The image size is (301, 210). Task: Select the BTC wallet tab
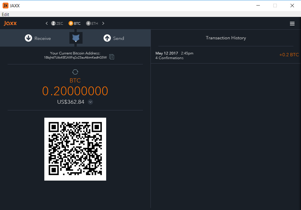click(x=74, y=23)
